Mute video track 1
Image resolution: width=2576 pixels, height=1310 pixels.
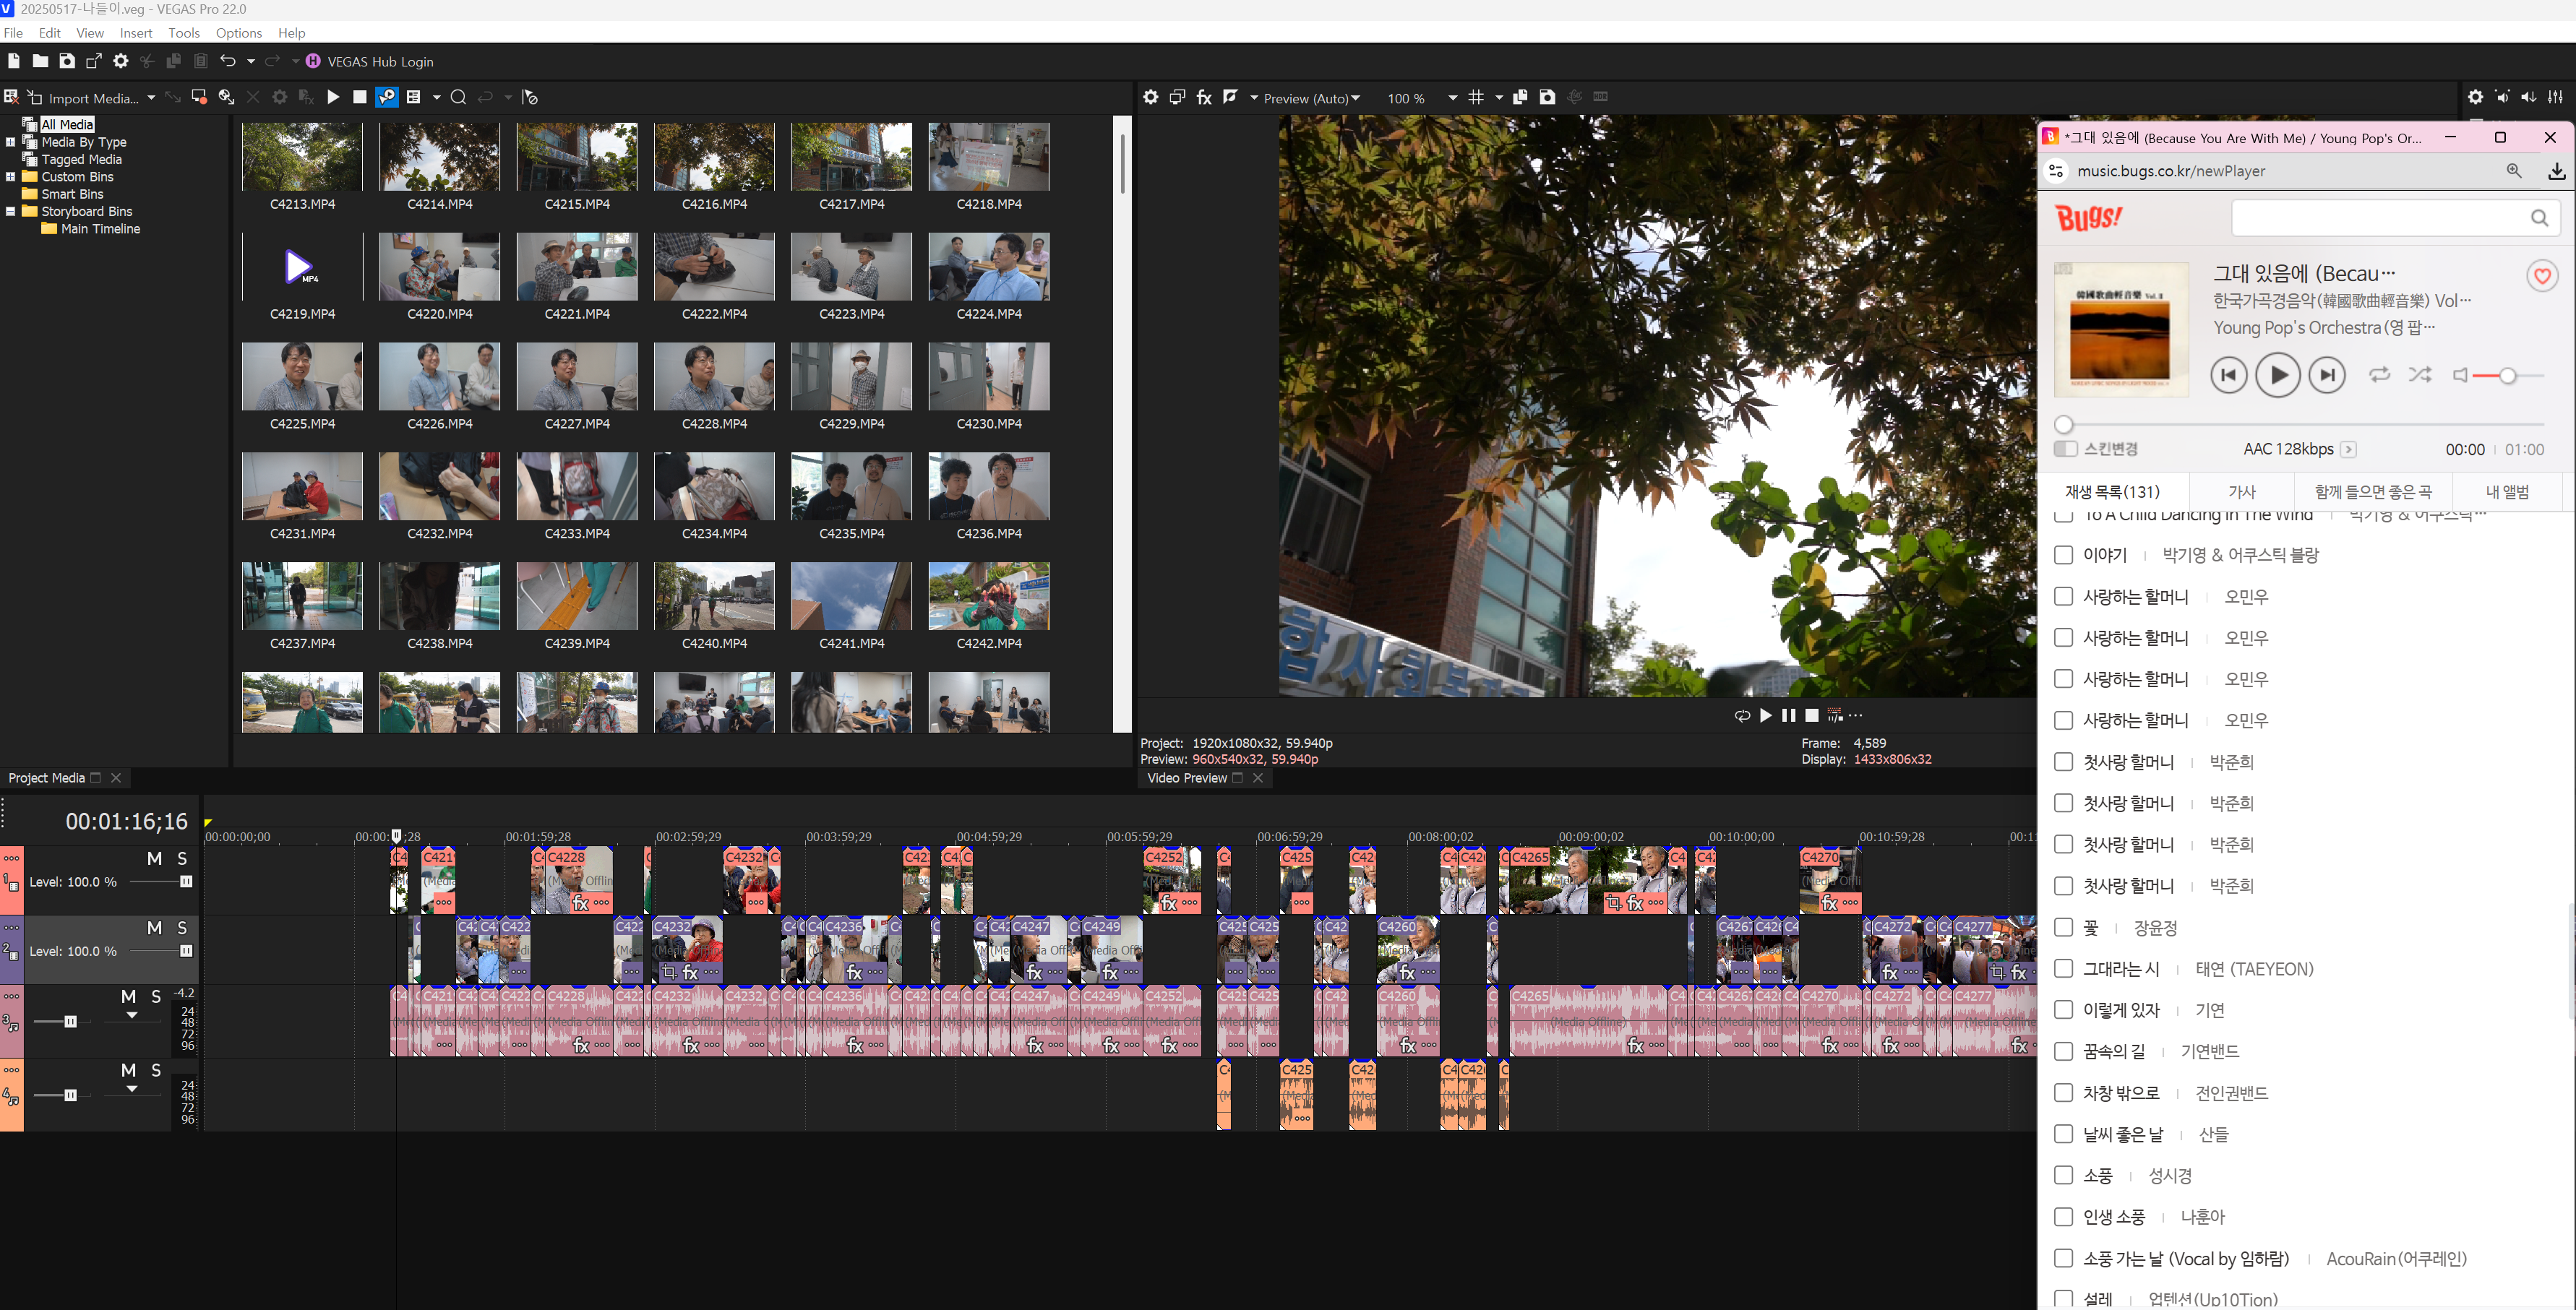pos(154,858)
